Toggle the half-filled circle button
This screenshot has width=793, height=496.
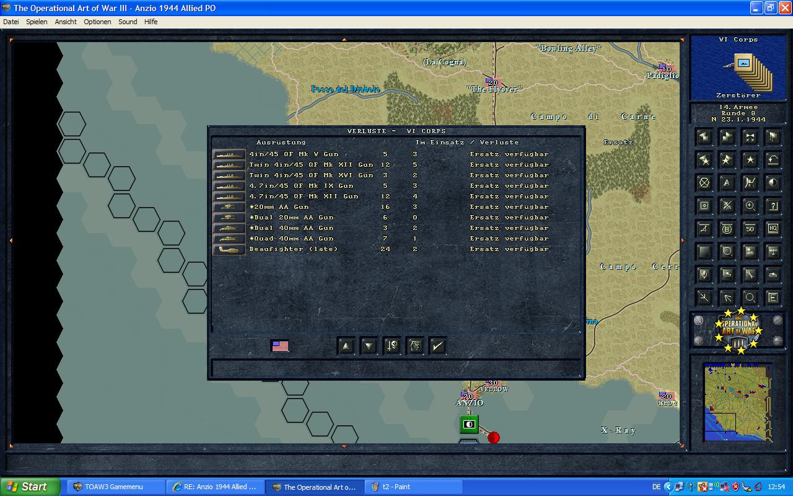click(x=773, y=183)
